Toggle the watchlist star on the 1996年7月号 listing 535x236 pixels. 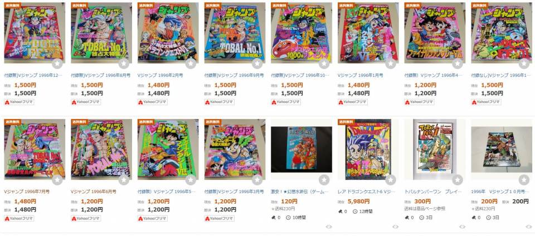57,180
